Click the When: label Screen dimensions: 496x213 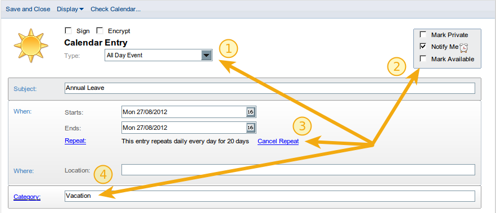point(22,111)
